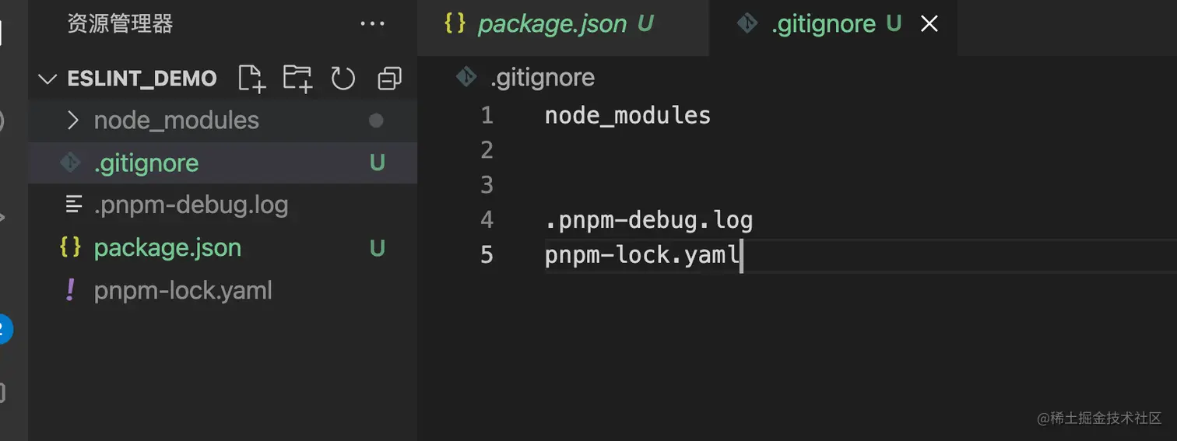Click the .gitignore breadcrumb above the editor
The width and height of the screenshot is (1177, 441).
[x=543, y=78]
